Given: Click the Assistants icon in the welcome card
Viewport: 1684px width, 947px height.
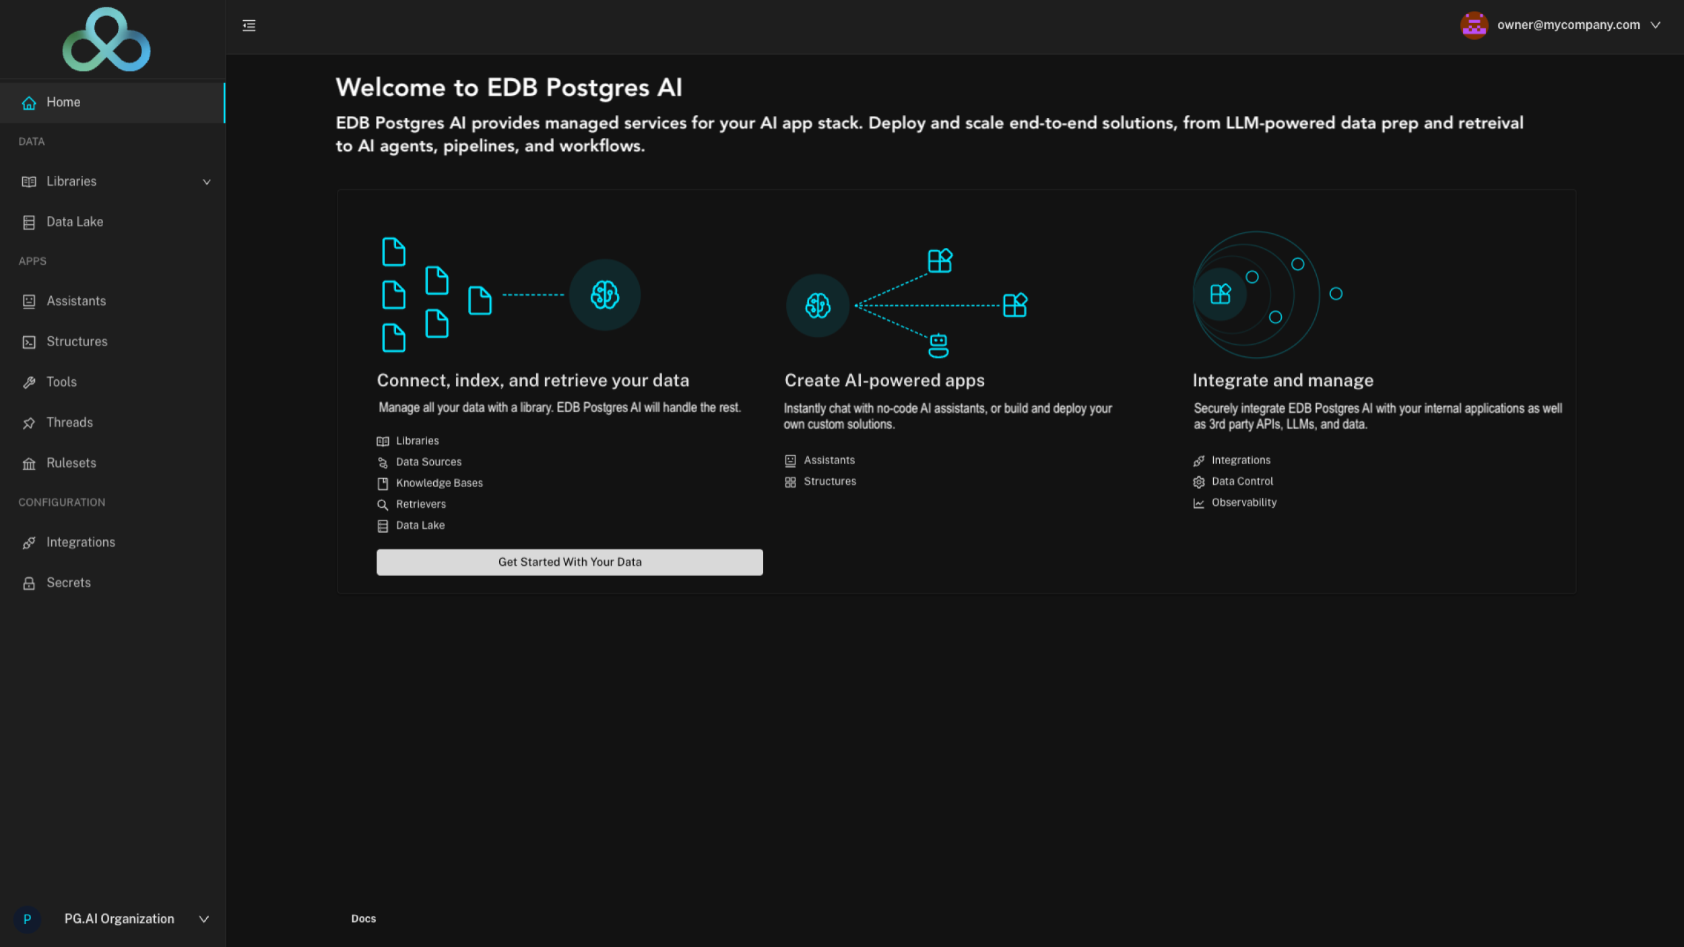Looking at the screenshot, I should point(790,461).
